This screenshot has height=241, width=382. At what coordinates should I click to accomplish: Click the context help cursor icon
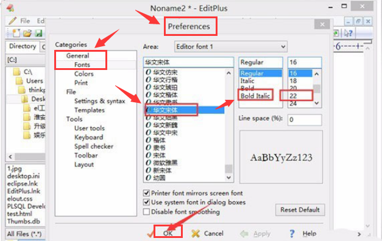coord(348,33)
